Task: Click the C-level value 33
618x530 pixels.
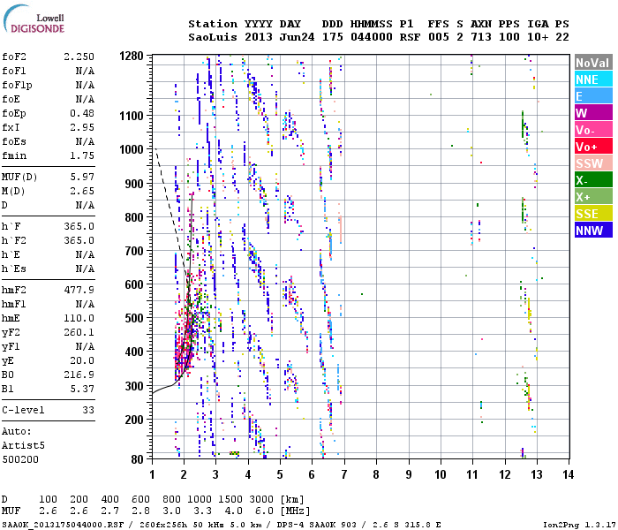Action: click(88, 410)
